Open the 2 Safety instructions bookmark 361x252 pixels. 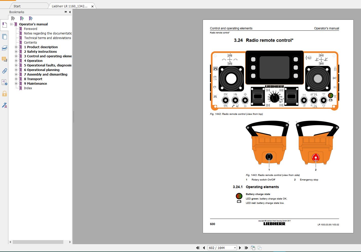40,51
